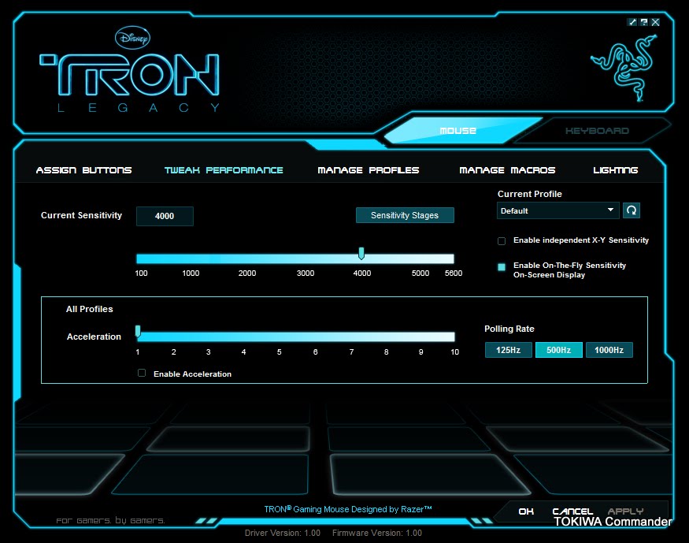Click the Current Sensitivity value field
The height and width of the screenshot is (543, 689).
165,216
